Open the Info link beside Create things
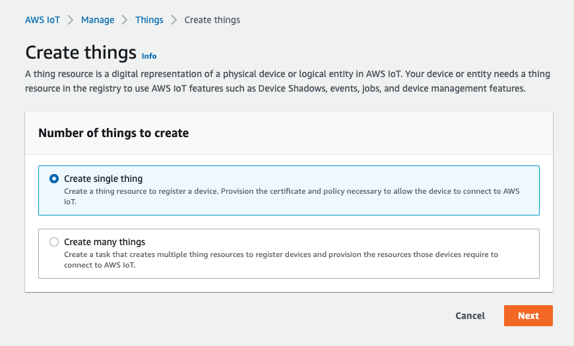This screenshot has height=346, width=574. pos(149,56)
